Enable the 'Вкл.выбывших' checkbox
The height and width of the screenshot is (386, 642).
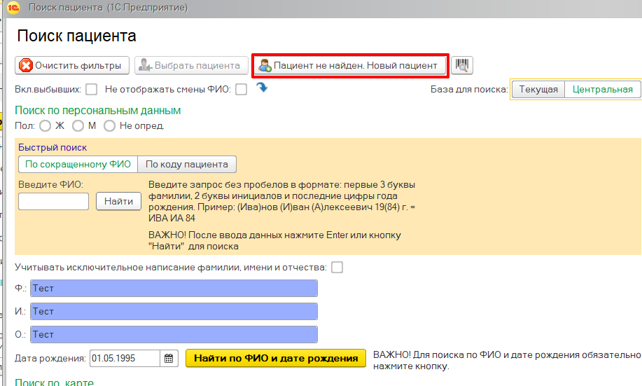(x=92, y=90)
